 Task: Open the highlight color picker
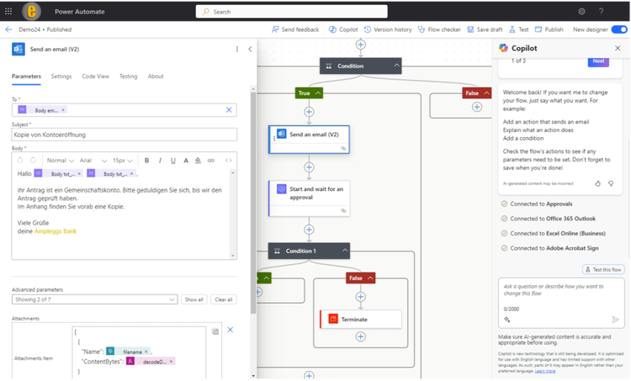click(x=198, y=160)
